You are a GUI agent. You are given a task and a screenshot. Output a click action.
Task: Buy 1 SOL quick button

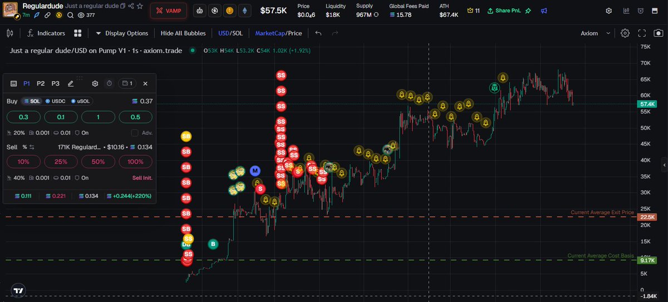tap(98, 117)
